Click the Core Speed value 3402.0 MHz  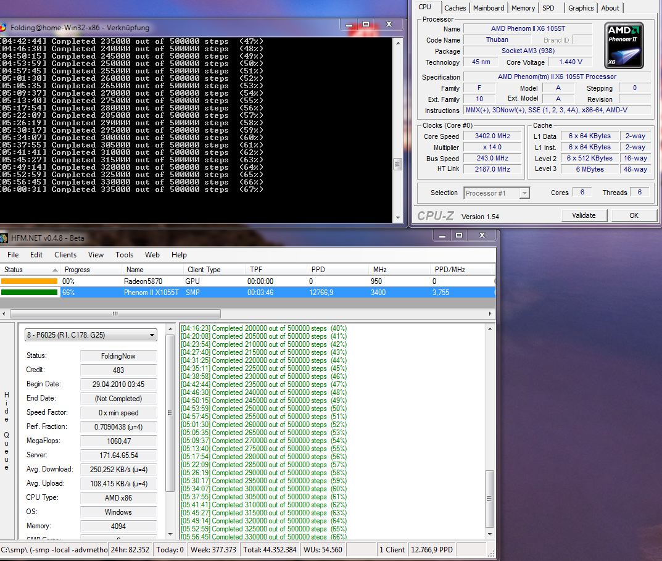click(x=493, y=136)
